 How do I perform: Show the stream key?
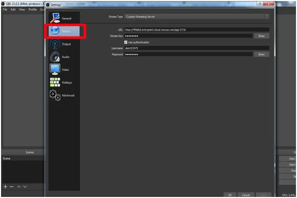pos(262,36)
